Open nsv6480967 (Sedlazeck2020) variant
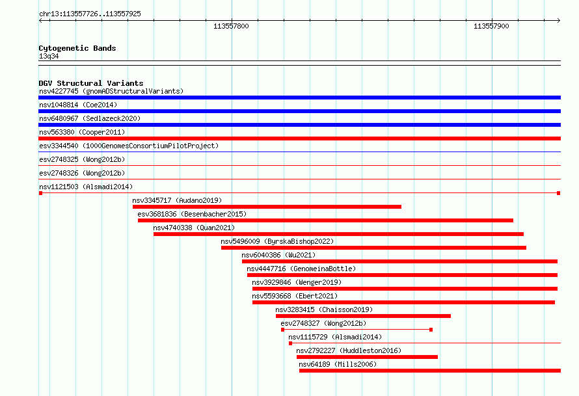 point(90,118)
